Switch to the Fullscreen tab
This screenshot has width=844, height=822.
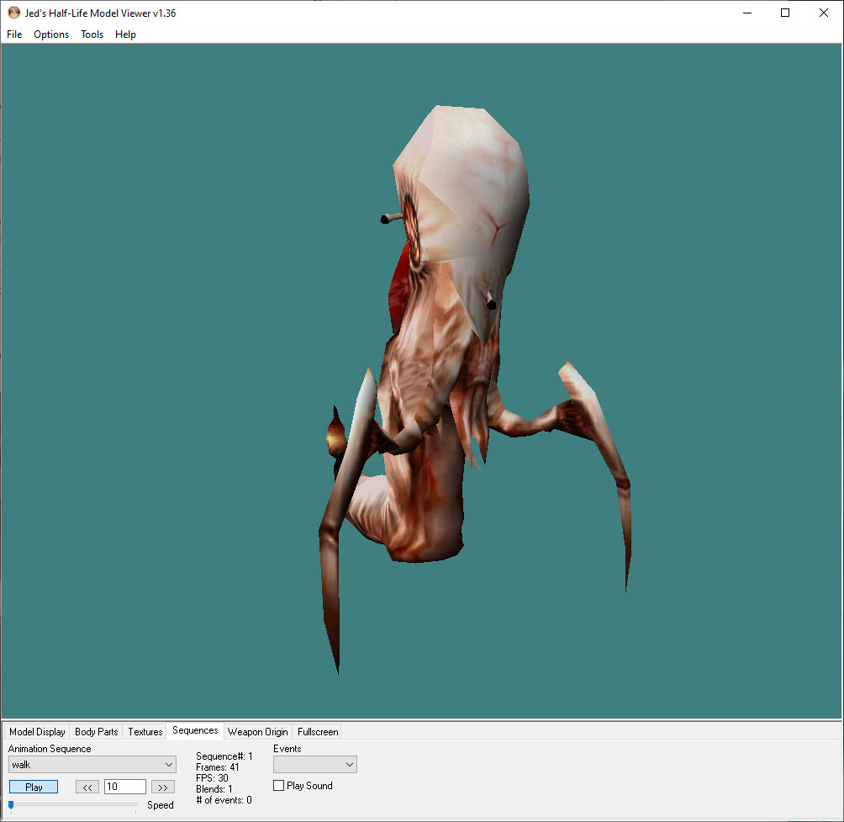(318, 731)
